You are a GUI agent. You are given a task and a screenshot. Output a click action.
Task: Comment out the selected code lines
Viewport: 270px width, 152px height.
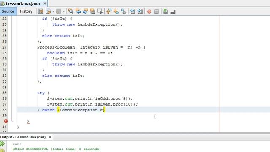pyautogui.click(x=165, y=11)
